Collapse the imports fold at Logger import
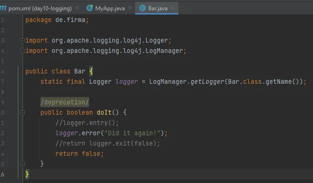313x183 pixels. pos(23,41)
